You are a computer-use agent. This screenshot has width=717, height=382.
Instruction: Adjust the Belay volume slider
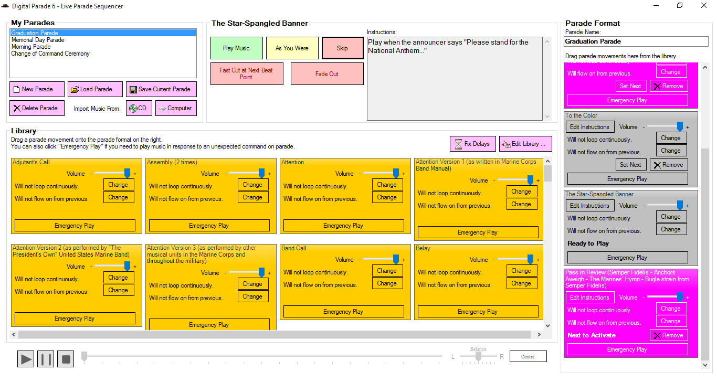(530, 259)
